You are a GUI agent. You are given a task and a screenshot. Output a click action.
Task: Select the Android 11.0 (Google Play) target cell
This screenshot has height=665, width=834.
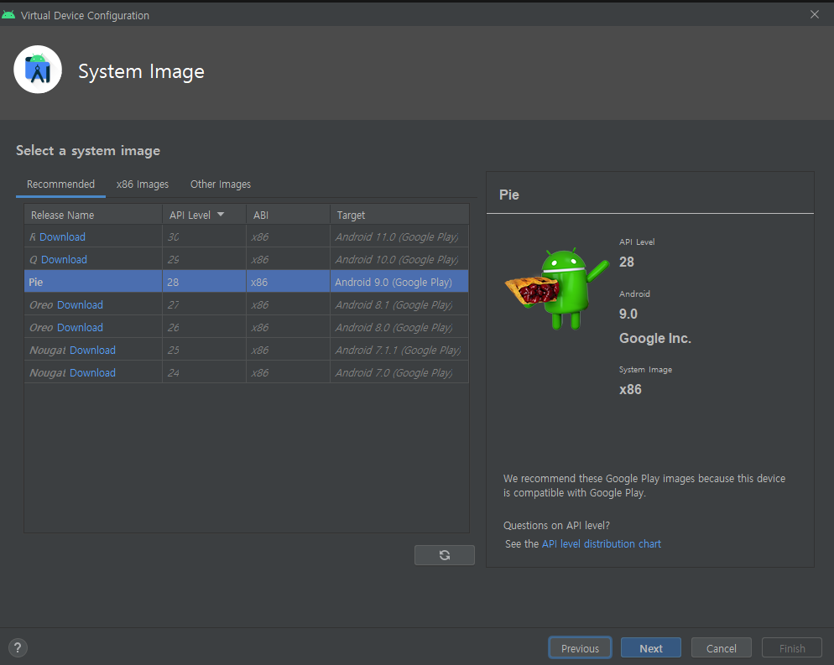click(399, 237)
